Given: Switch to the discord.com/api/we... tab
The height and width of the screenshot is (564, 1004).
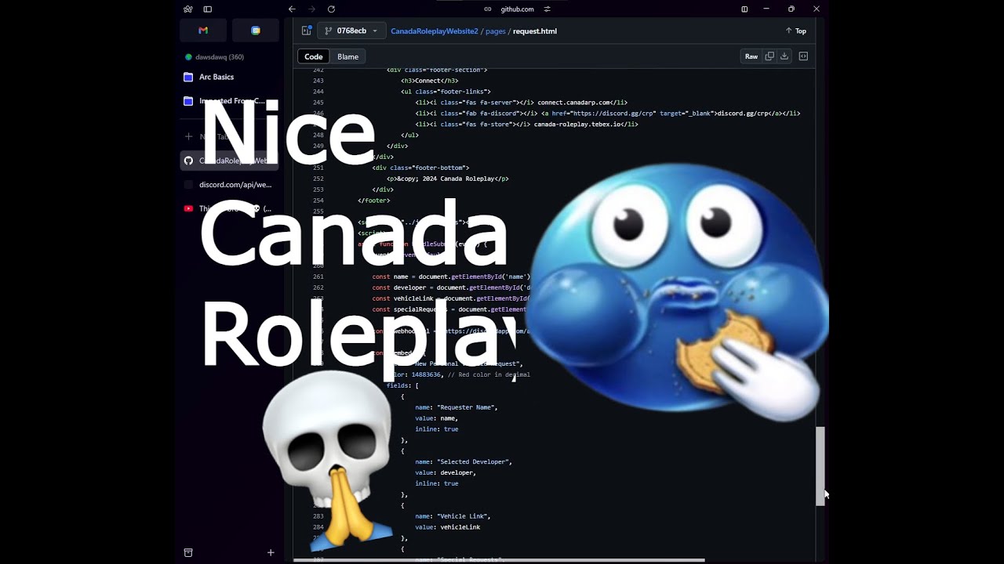Looking at the screenshot, I should tap(229, 185).
